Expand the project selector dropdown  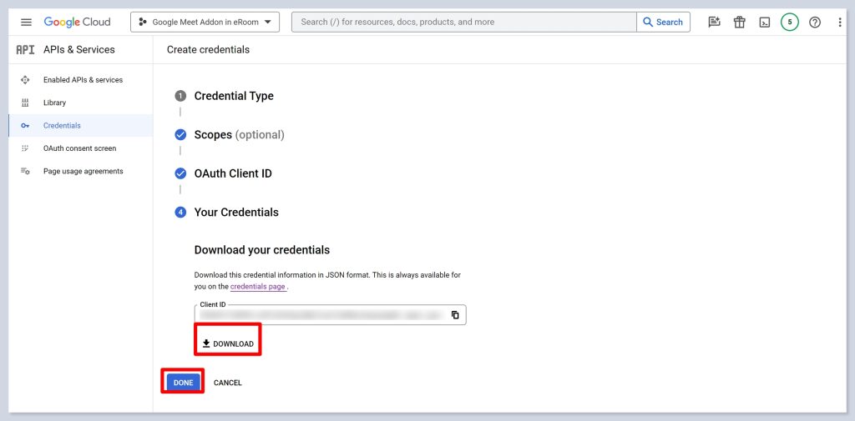pos(205,23)
